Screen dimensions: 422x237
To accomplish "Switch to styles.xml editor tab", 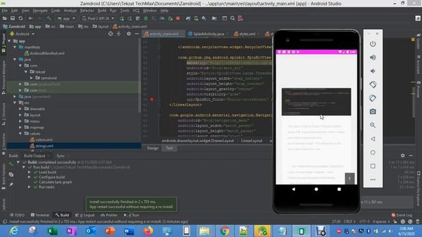I will pyautogui.click(x=245, y=34).
